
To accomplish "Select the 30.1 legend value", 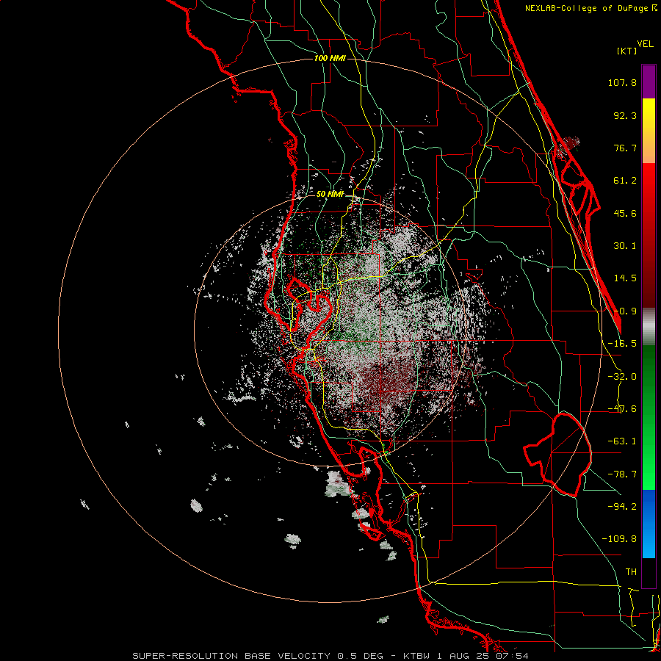I will 625,246.
